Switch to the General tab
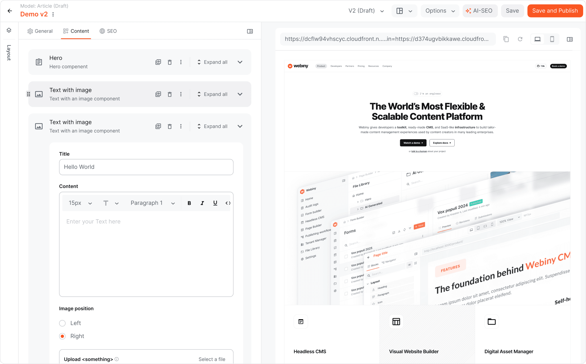 tap(40, 31)
